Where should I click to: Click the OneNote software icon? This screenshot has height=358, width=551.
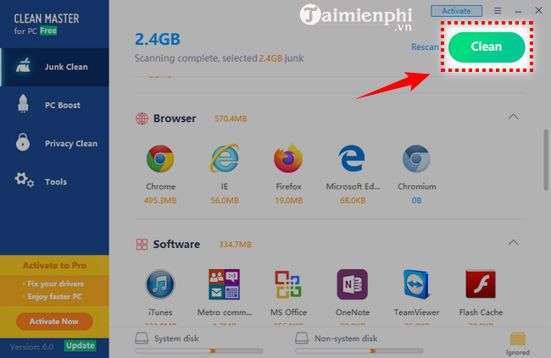point(353,284)
